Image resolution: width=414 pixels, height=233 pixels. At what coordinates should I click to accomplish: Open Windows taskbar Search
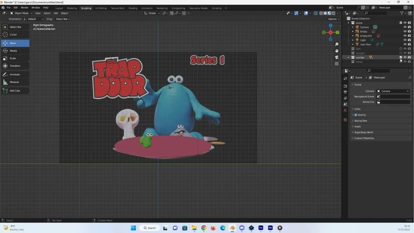(x=150, y=228)
